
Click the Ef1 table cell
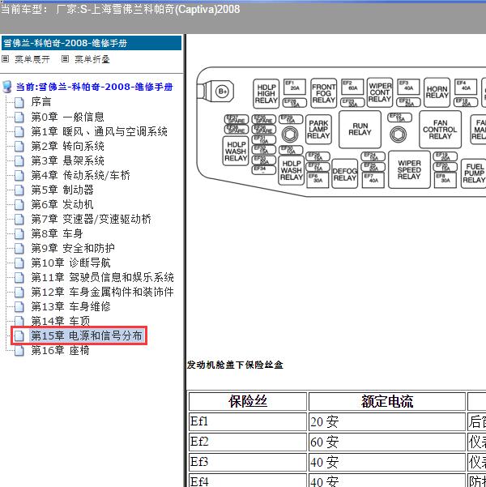[x=248, y=422]
